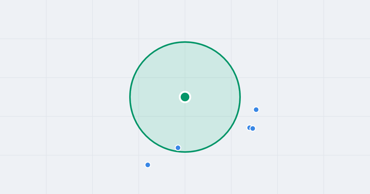Select the lowest blue dot outside the circle
The image size is (370, 194).
click(x=148, y=165)
